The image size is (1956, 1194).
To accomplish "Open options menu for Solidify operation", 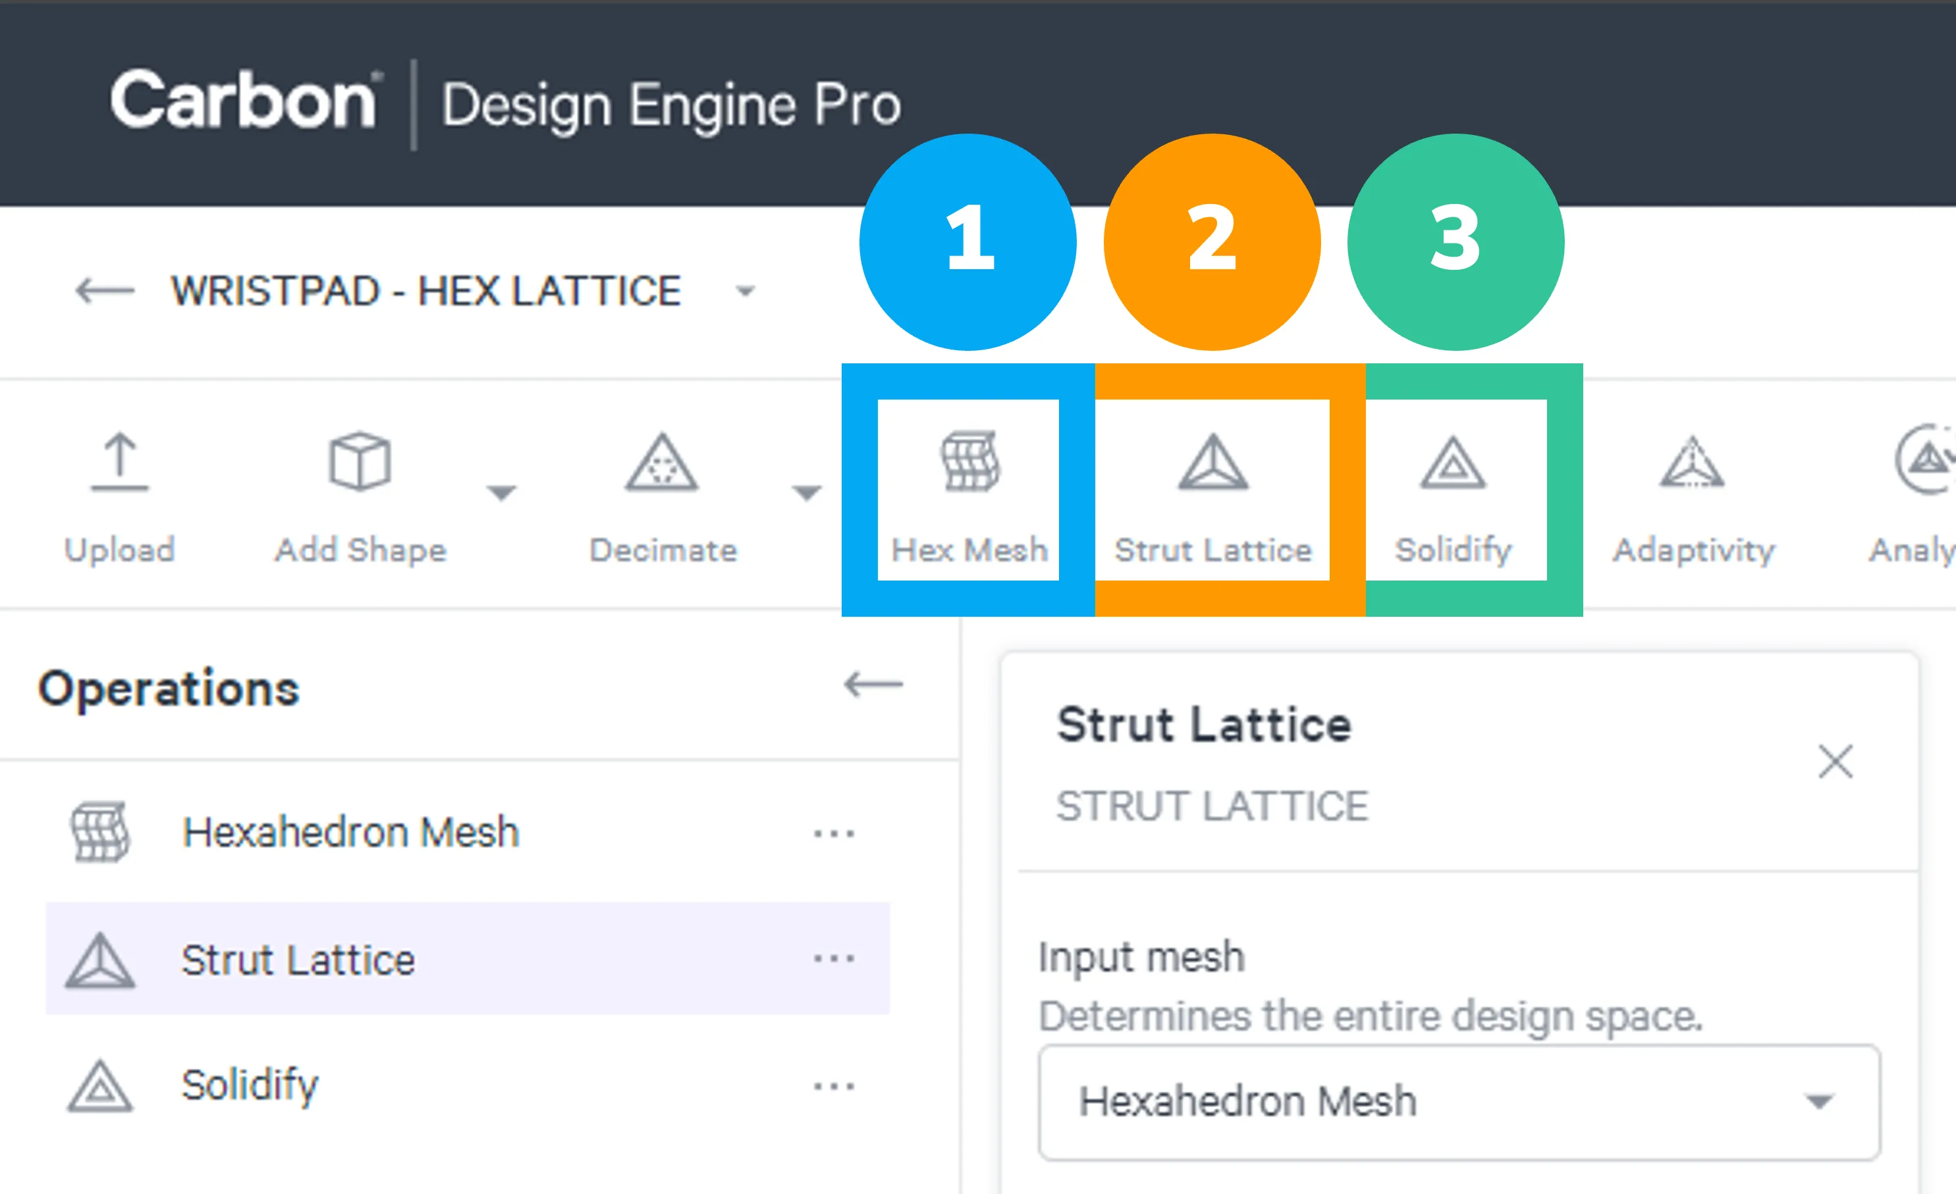I will (834, 1085).
